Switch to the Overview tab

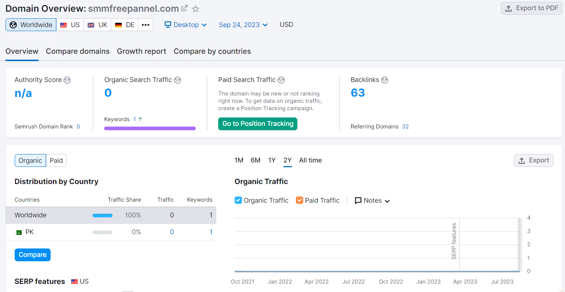[x=22, y=51]
